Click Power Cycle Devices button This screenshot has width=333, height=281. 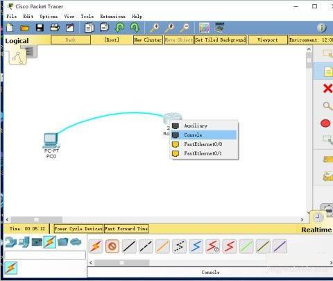pos(78,229)
